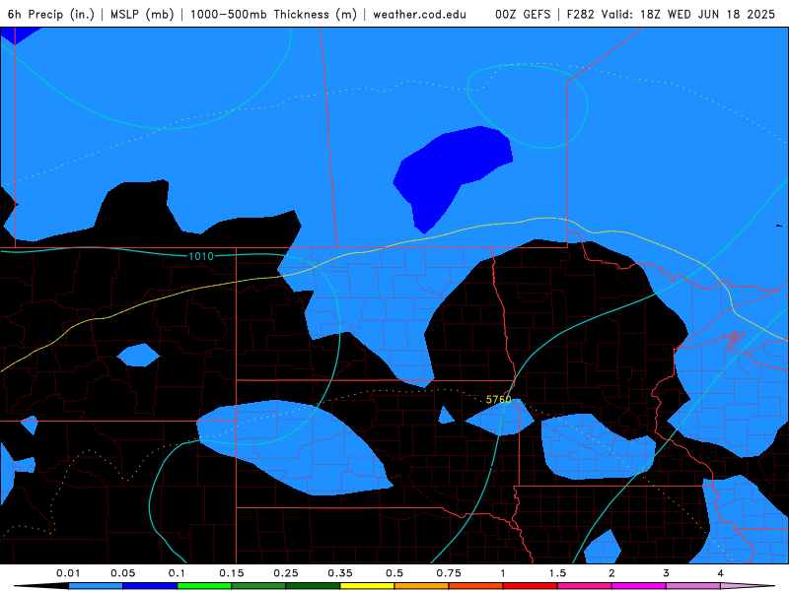Click the '00Z GEFS' model label

coord(523,14)
